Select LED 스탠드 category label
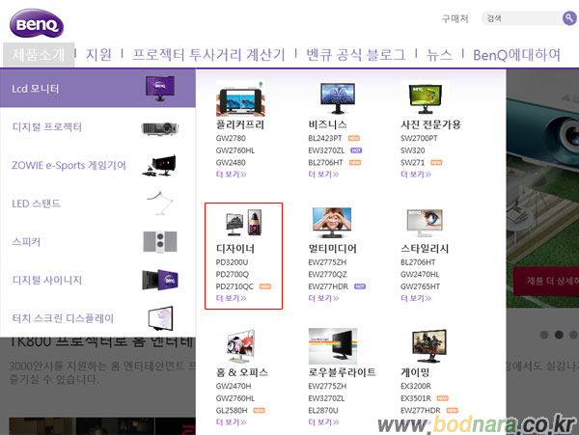Image resolution: width=579 pixels, height=435 pixels. click(37, 204)
